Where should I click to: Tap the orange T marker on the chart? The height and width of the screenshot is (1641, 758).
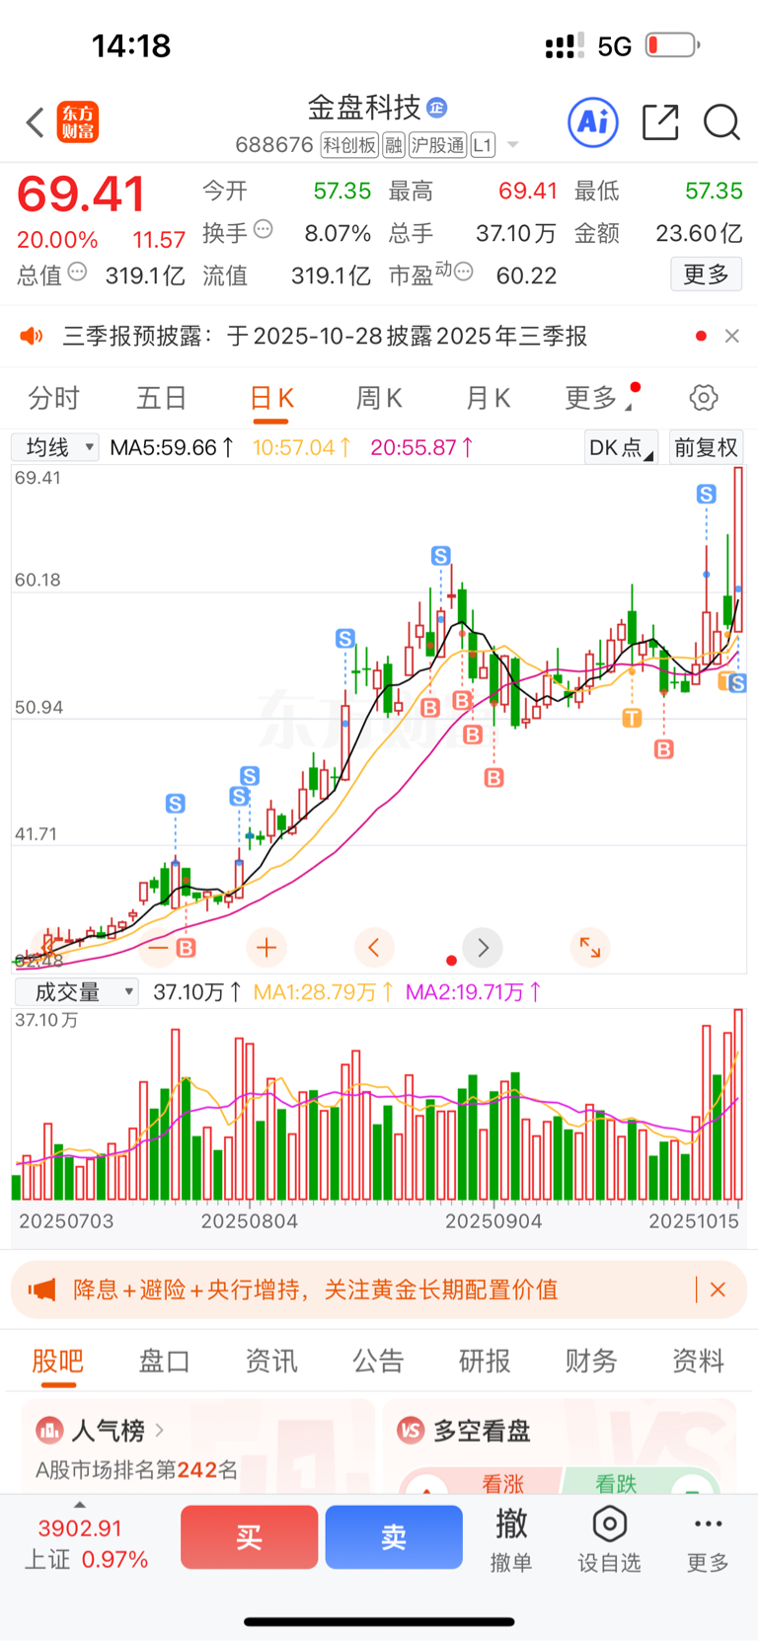[x=632, y=718]
